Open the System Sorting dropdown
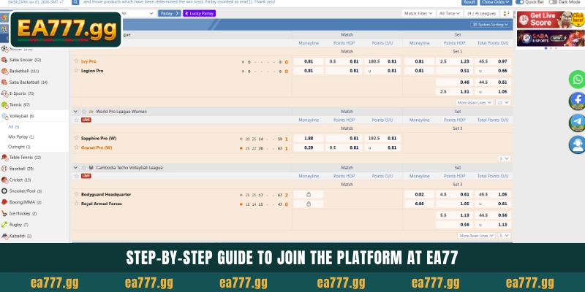This screenshot has width=585, height=292. pos(491,25)
